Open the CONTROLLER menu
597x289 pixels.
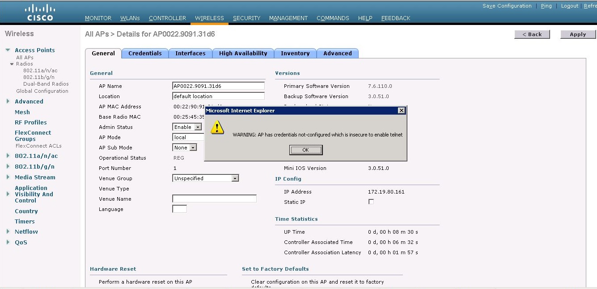pyautogui.click(x=167, y=18)
